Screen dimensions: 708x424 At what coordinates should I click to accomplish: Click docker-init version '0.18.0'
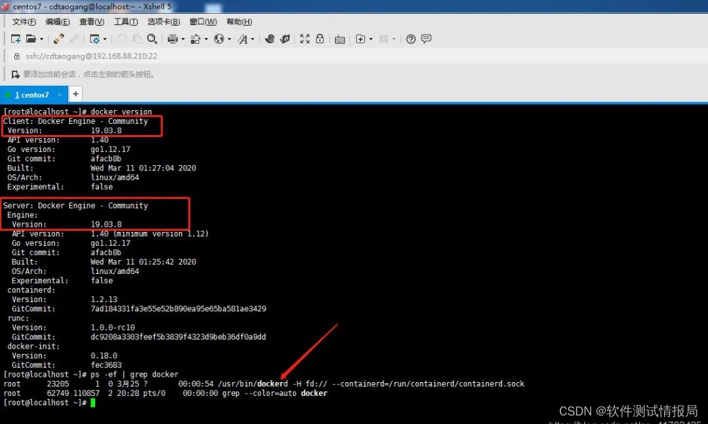[x=104, y=356]
